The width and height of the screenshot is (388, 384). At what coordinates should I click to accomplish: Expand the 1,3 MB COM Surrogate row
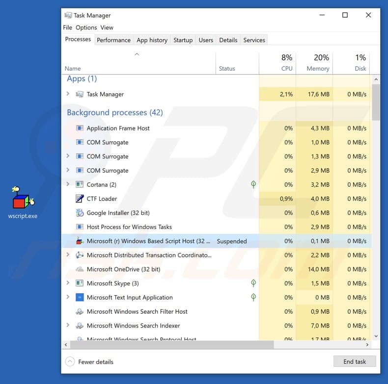(68, 156)
